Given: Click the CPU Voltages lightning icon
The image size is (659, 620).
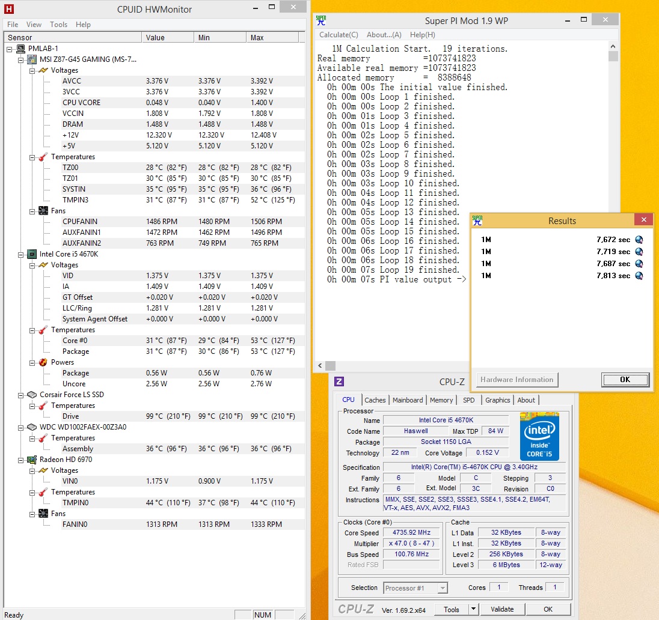Looking at the screenshot, I should tap(43, 264).
